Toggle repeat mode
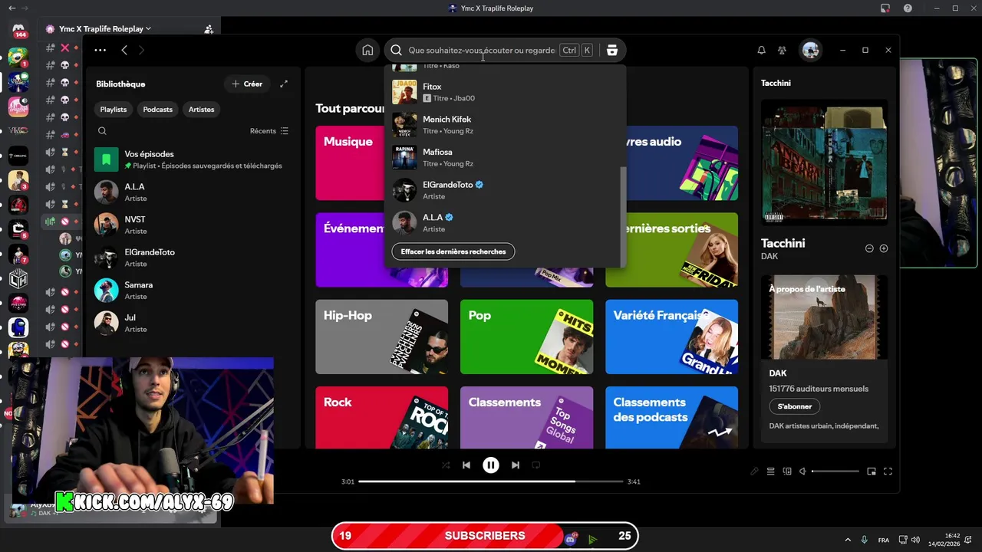Image resolution: width=982 pixels, height=552 pixels. (x=536, y=465)
